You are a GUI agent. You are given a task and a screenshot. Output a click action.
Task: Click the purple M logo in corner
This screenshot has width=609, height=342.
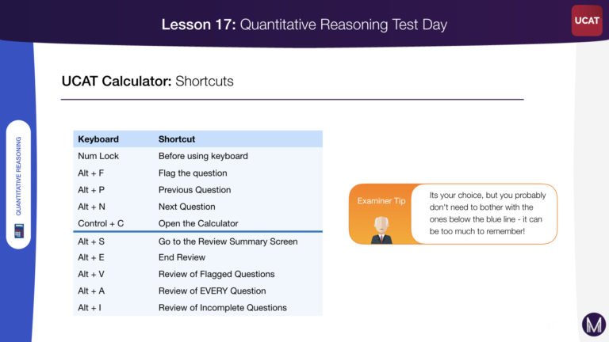coord(594,325)
